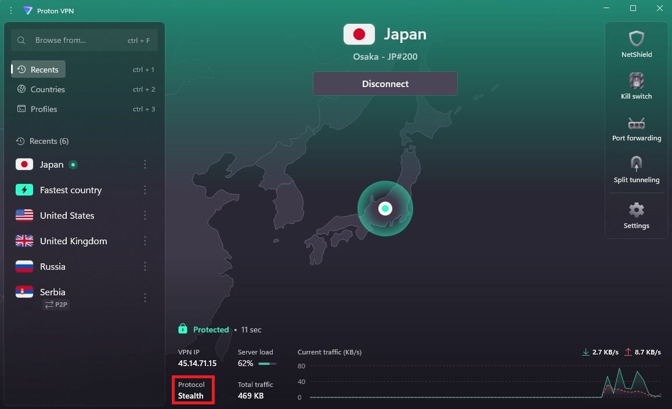
Task: Open the Split tunneling panel
Action: [636, 169]
